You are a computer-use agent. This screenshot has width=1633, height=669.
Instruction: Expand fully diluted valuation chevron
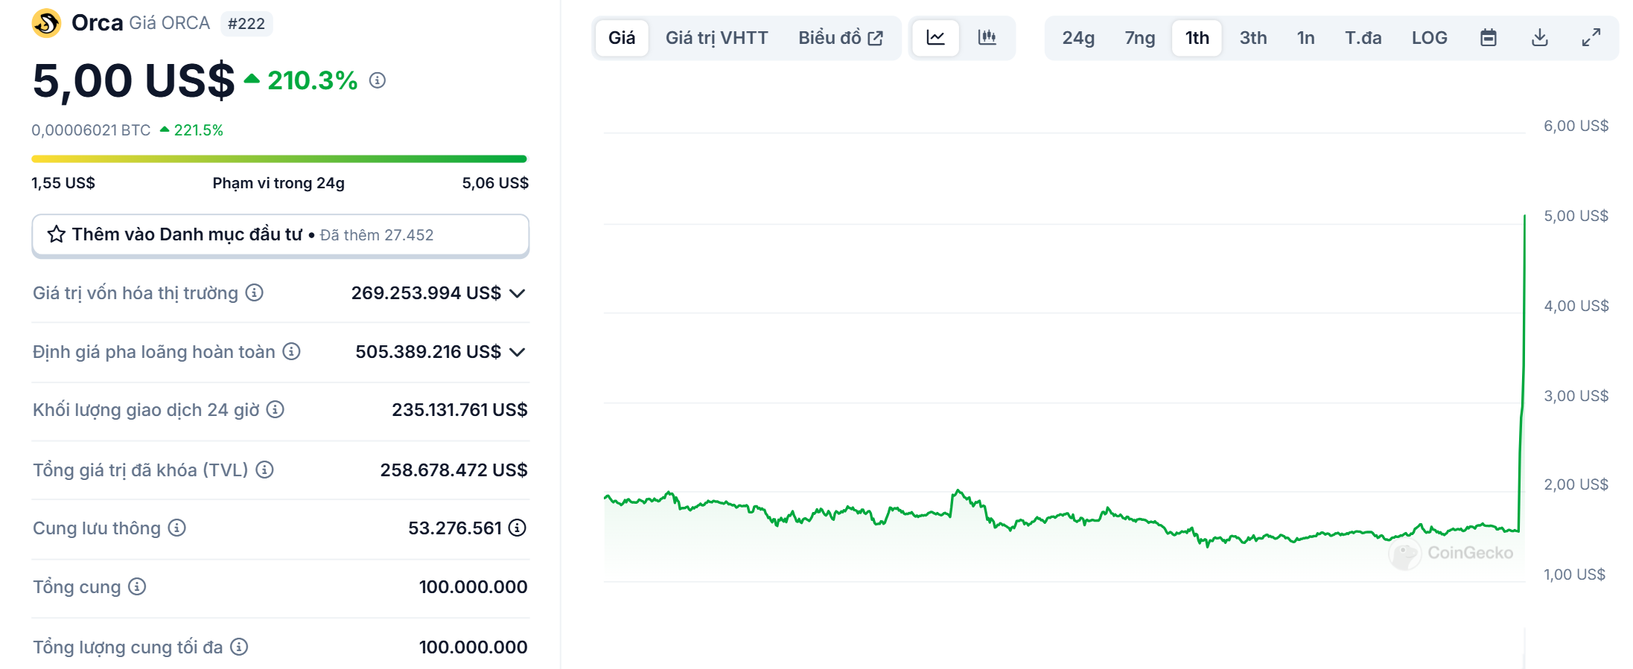(x=518, y=352)
